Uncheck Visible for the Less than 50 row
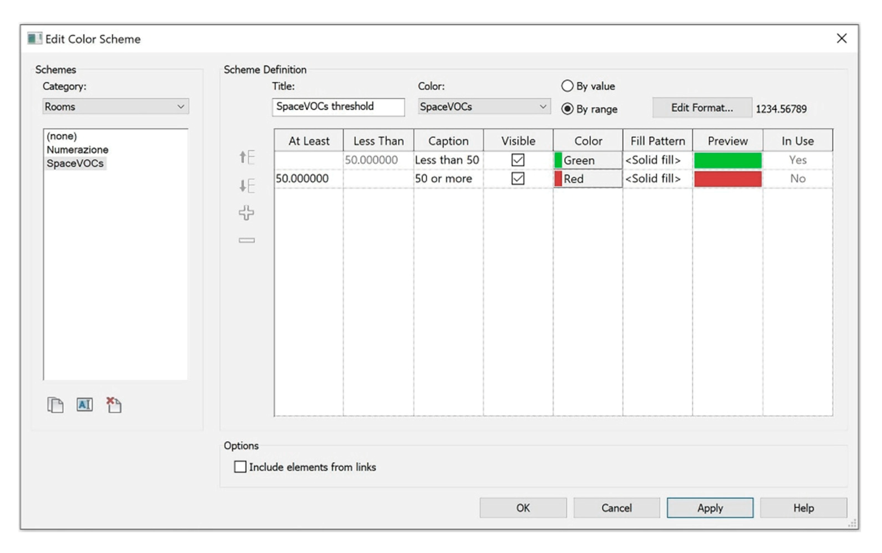 518,160
